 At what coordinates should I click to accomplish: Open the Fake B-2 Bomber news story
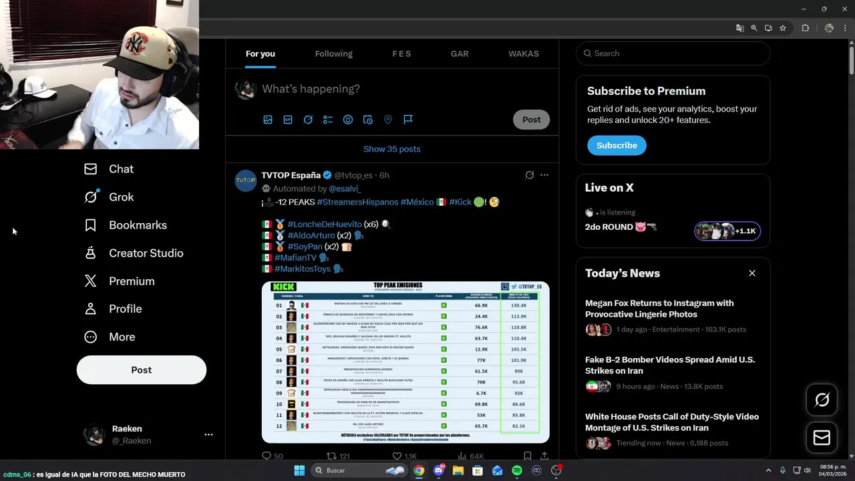(x=673, y=372)
